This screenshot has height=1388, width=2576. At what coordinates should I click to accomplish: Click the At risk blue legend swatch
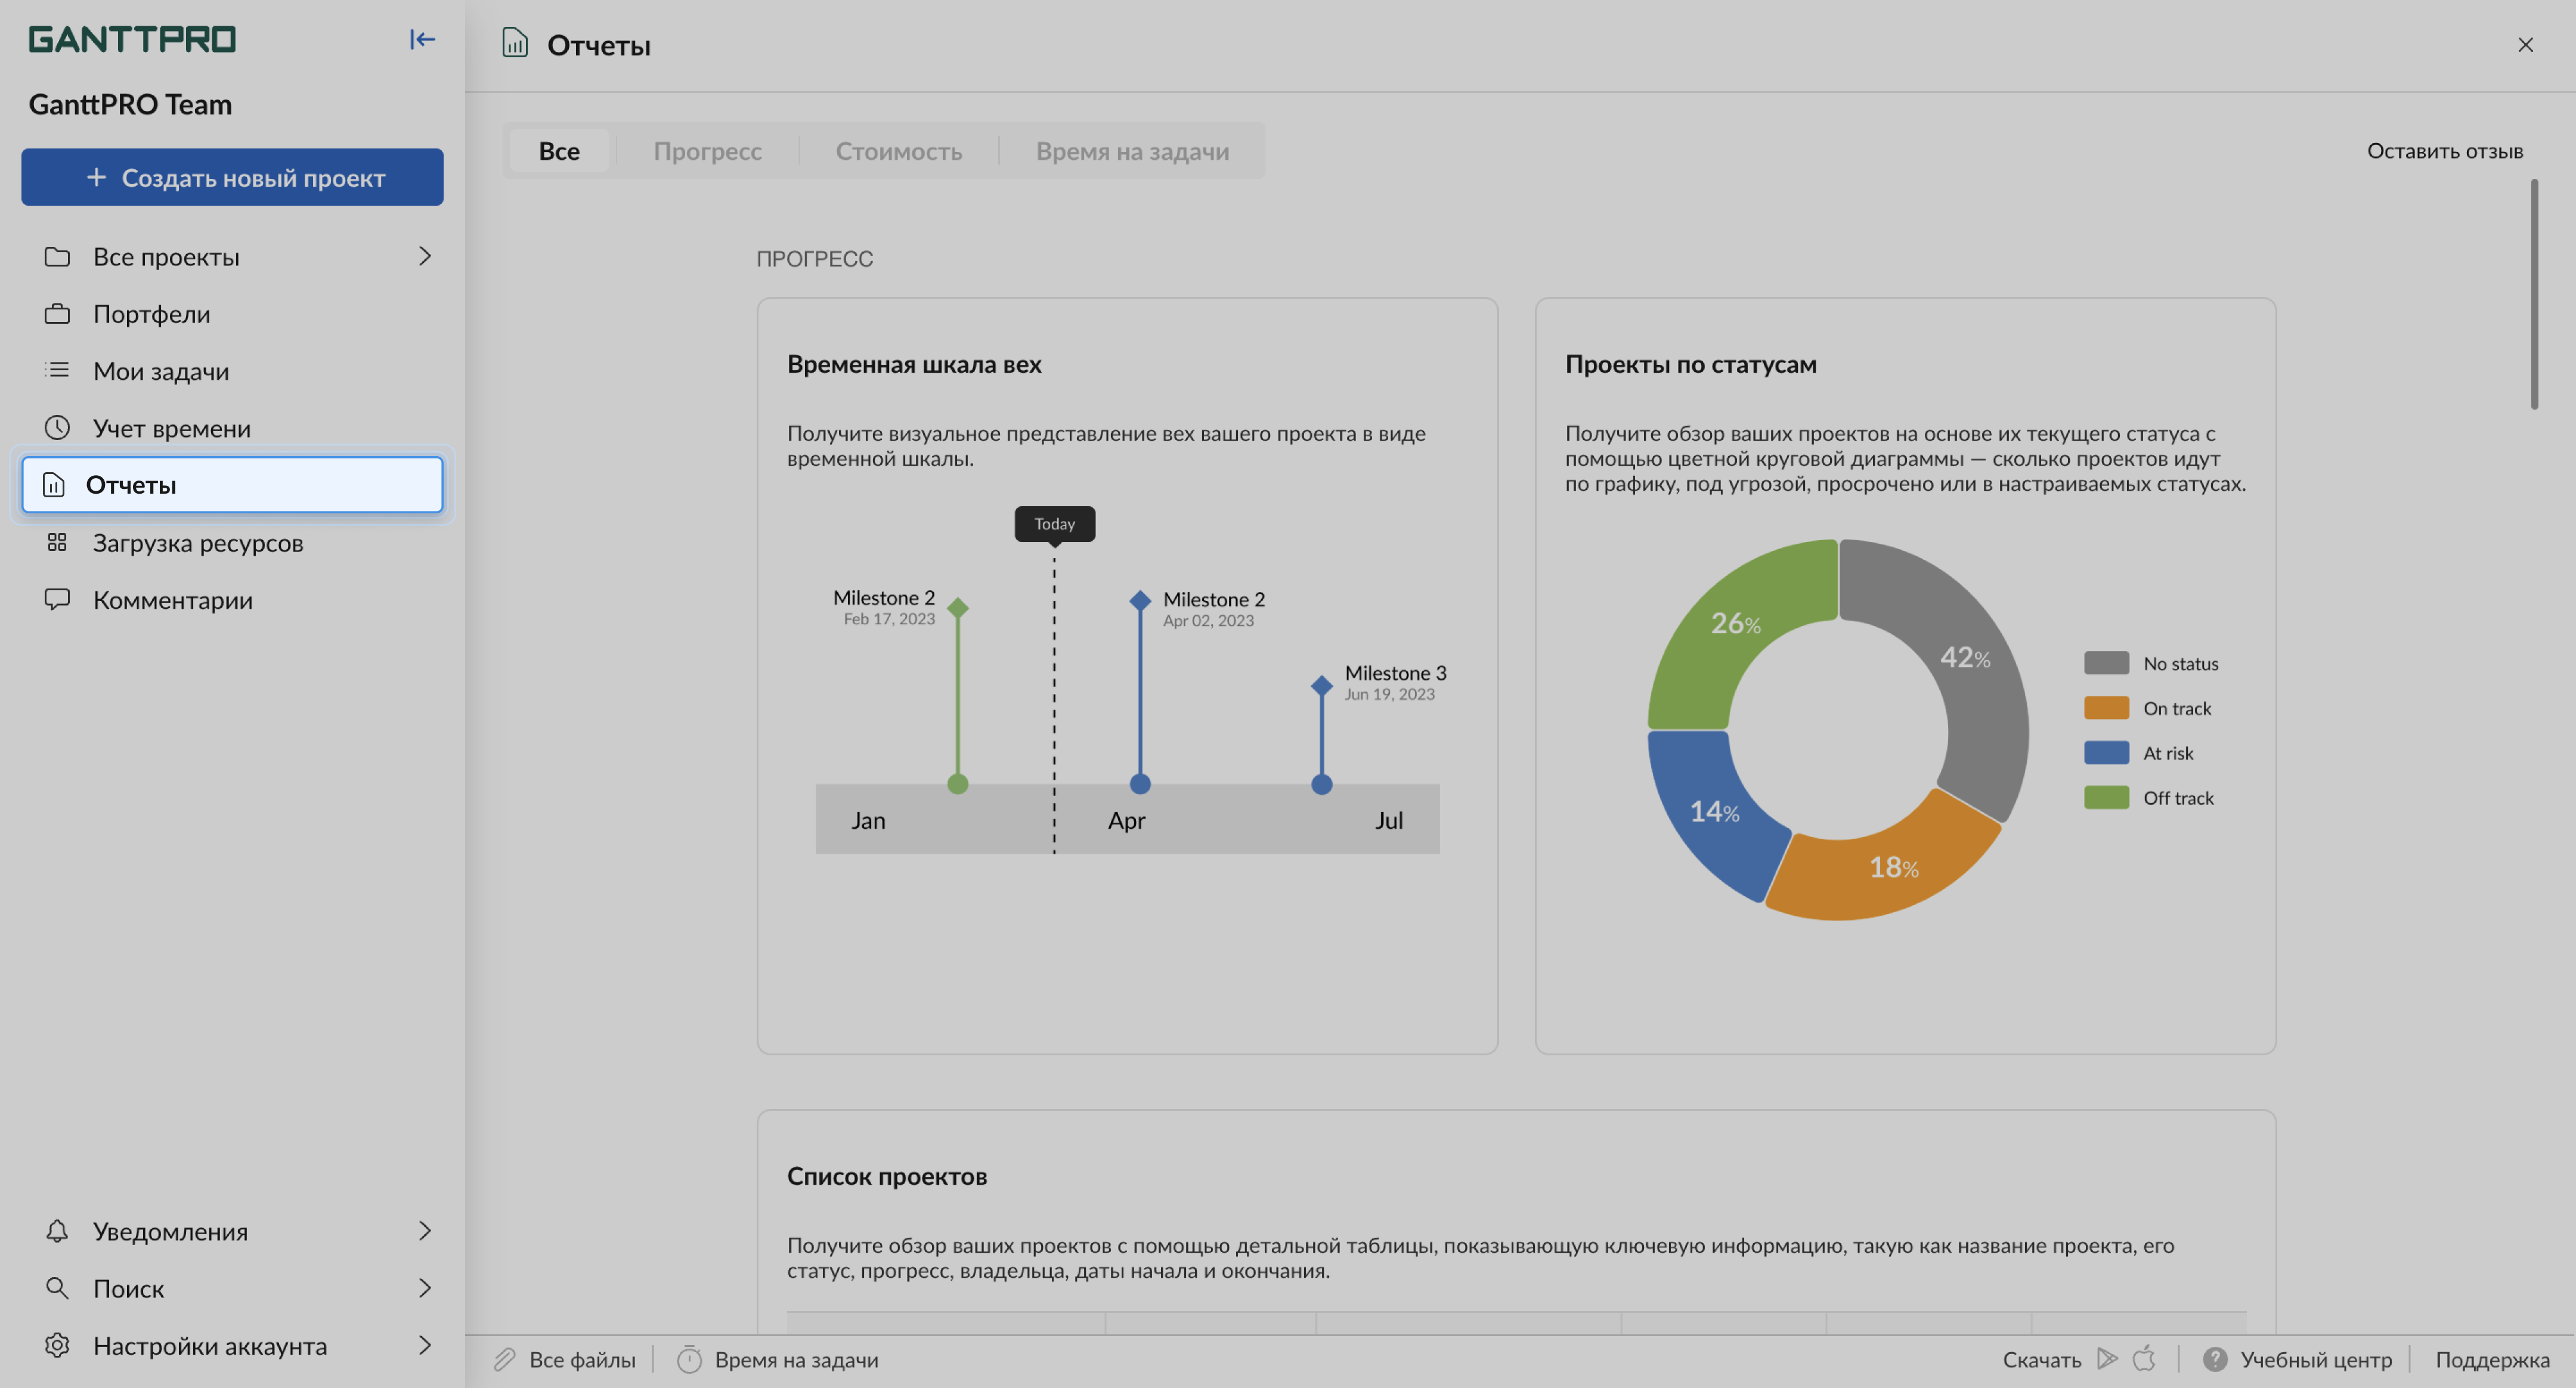click(2106, 753)
